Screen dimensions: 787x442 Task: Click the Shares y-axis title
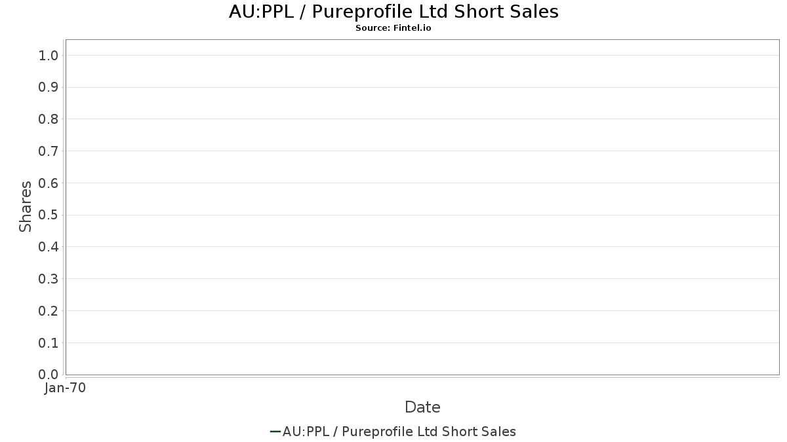tap(26, 207)
